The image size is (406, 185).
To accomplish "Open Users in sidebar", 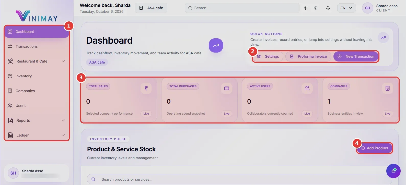I will (x=37, y=106).
